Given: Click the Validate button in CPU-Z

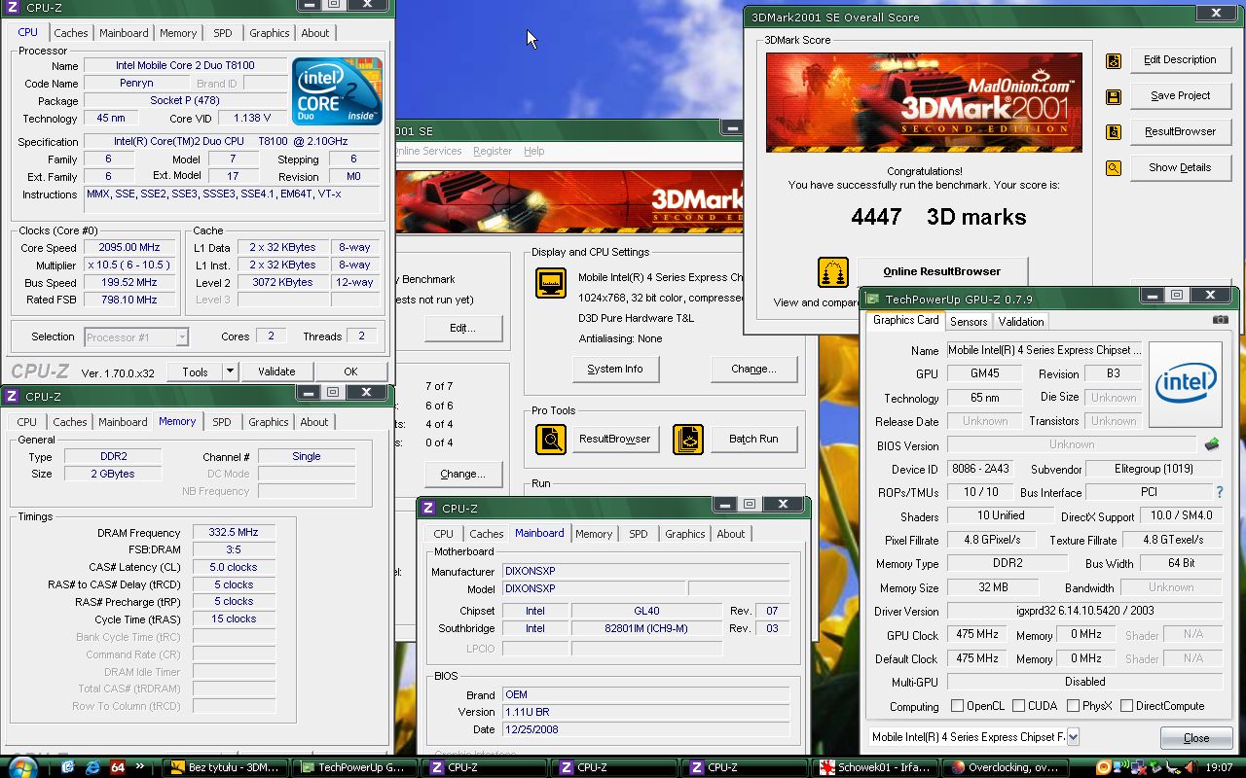Looking at the screenshot, I should tap(276, 371).
